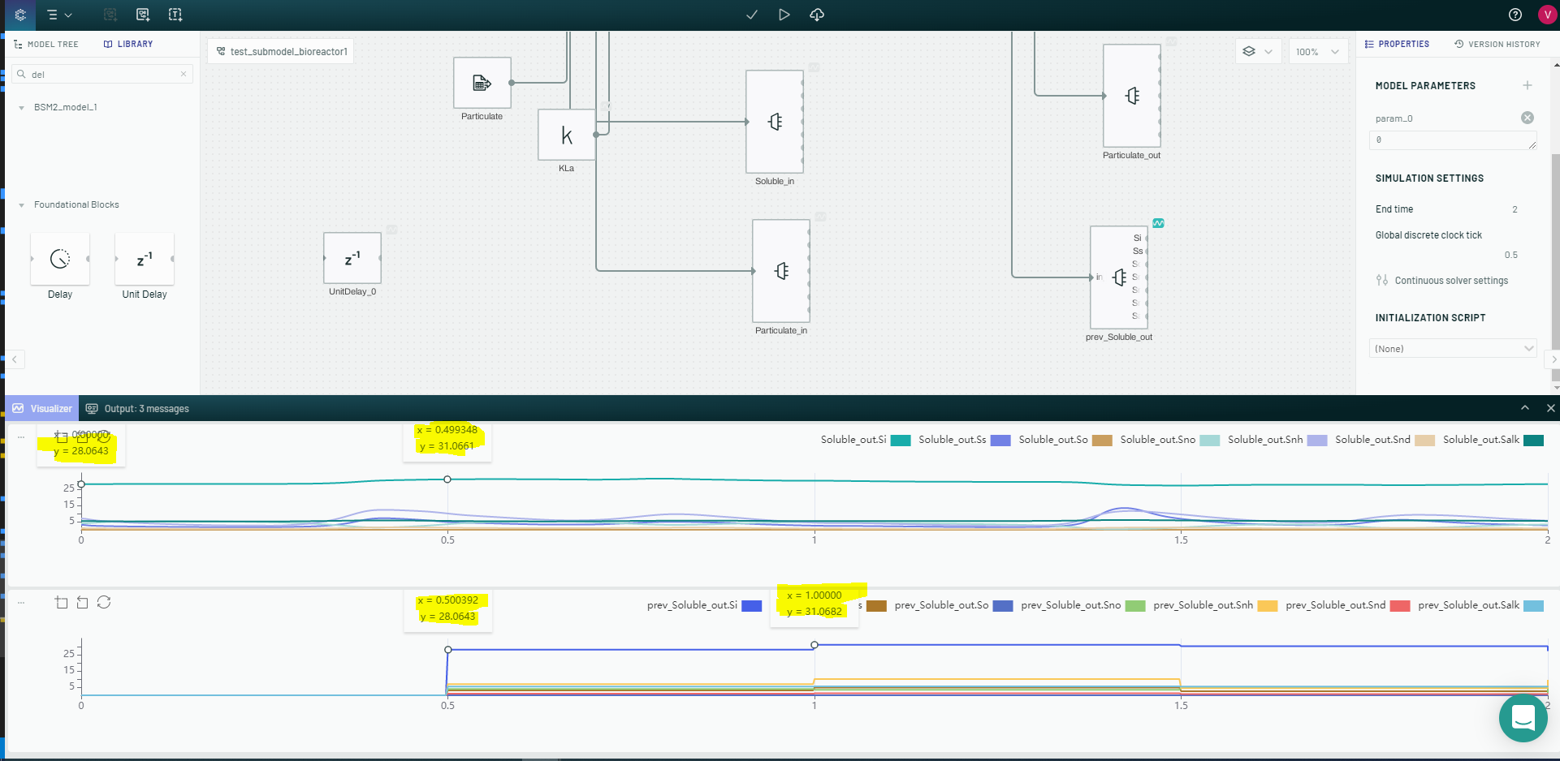Viewport: 1560px width, 761px height.
Task: Switch to the Model Tree tab
Action: click(x=46, y=45)
